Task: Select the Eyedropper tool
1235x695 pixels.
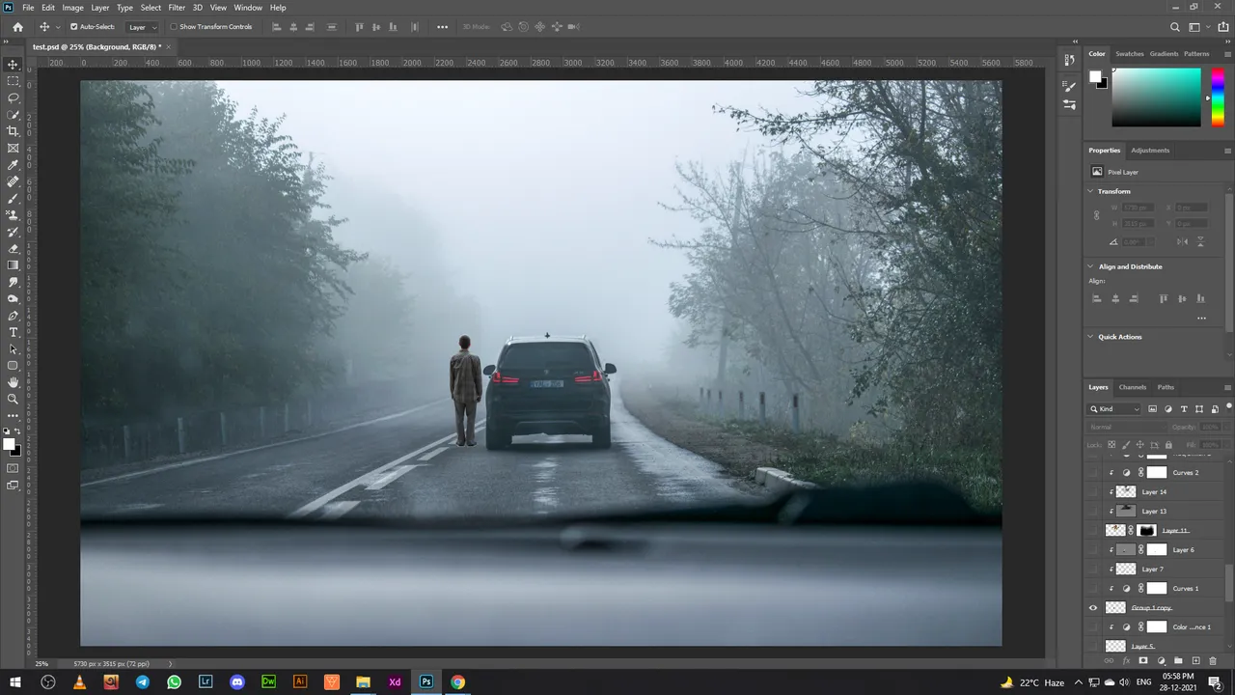Action: pyautogui.click(x=13, y=165)
